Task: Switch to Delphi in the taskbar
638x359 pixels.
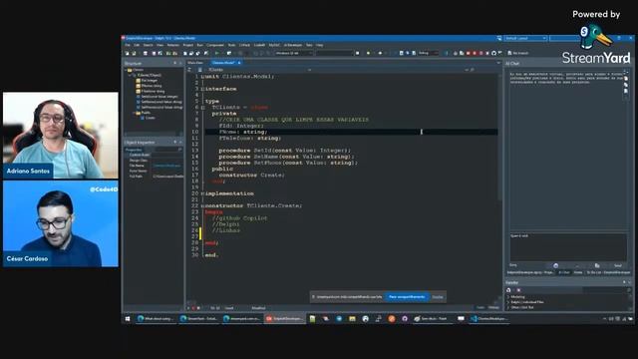Action: pos(284,319)
